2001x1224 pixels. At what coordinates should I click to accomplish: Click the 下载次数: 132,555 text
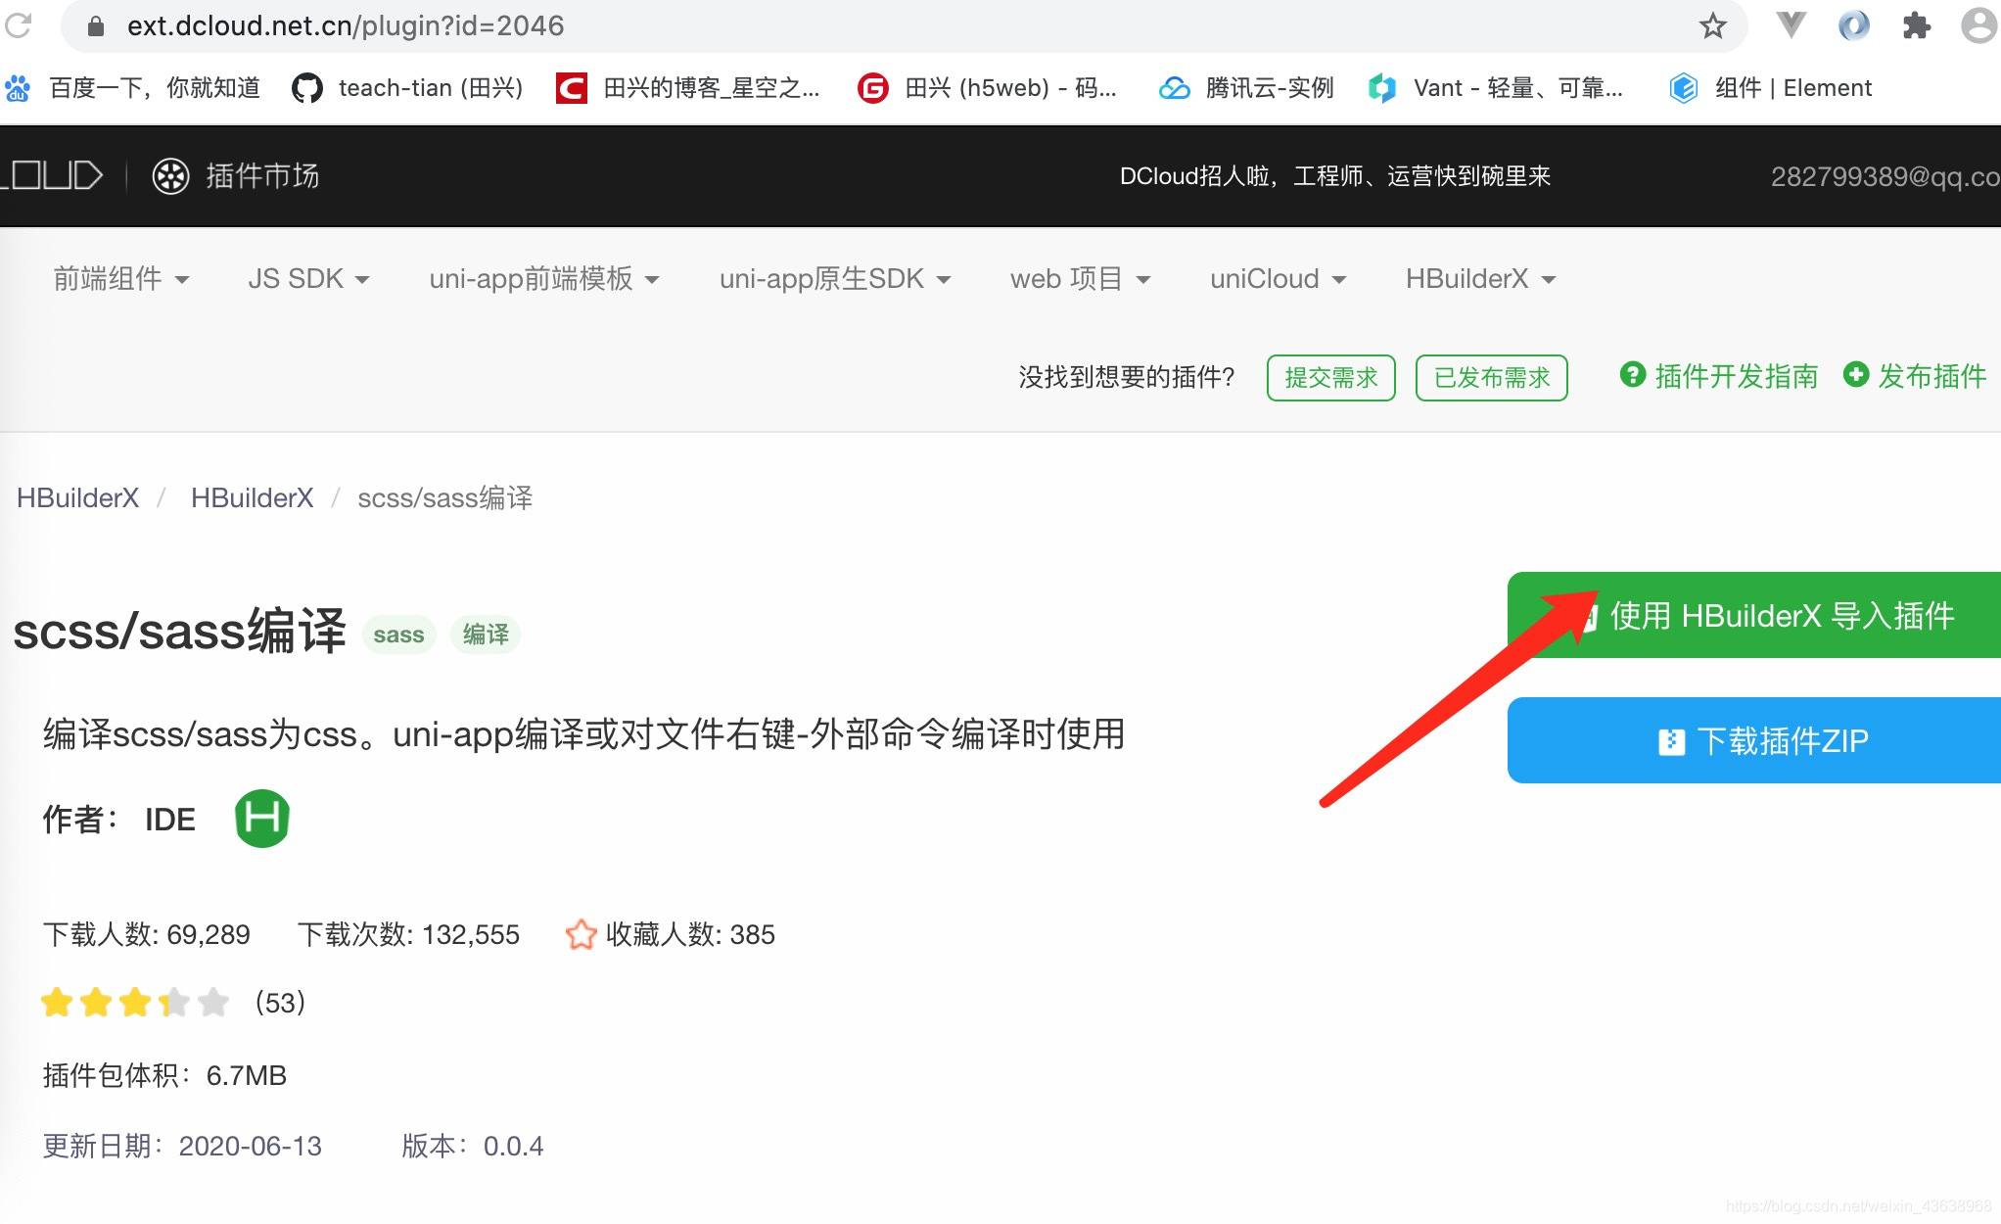pos(408,934)
